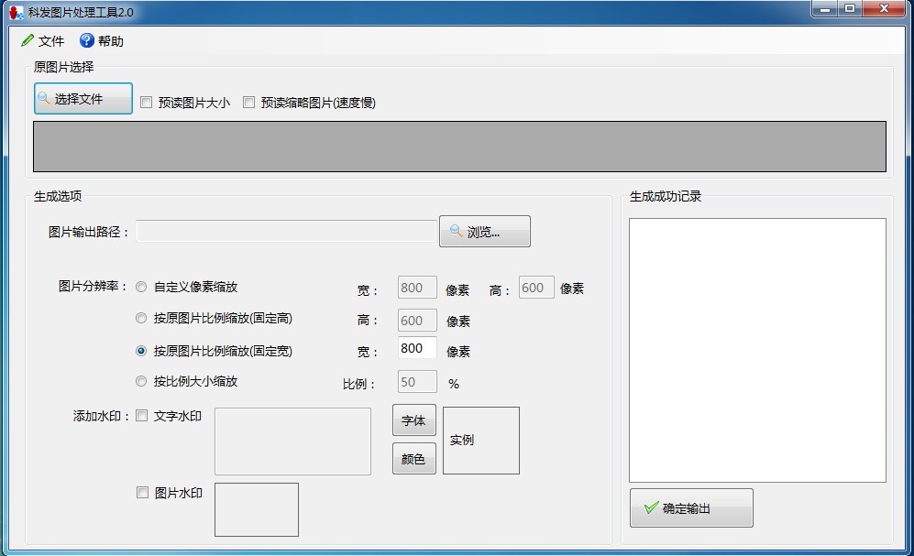Click the 颜色 button for watermark color
The image size is (914, 556).
(x=413, y=459)
